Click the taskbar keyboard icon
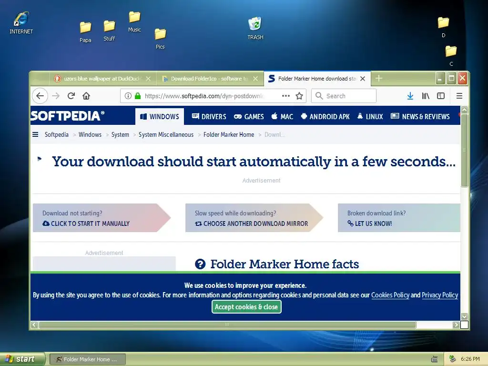This screenshot has height=366, width=488. [x=435, y=359]
